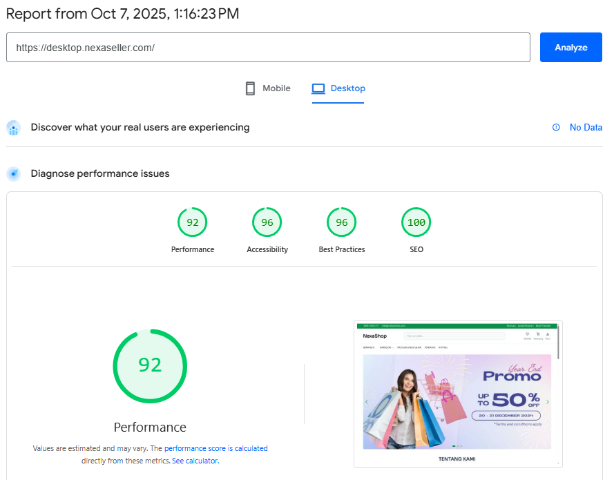The height and width of the screenshot is (480, 614).
Task: Select the SEO 100 score badge
Action: point(416,222)
